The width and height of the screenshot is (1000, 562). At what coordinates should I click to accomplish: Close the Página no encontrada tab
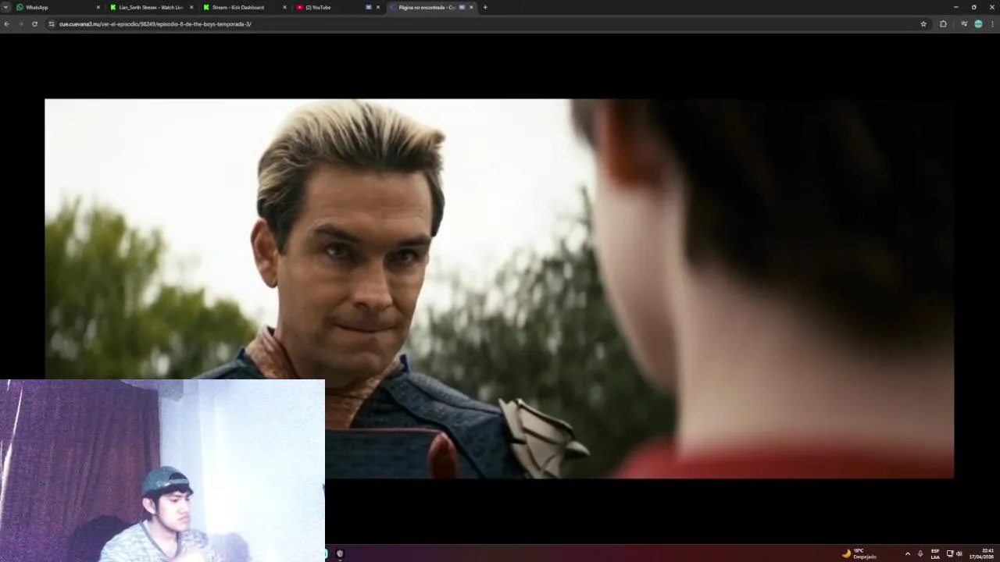tap(471, 7)
